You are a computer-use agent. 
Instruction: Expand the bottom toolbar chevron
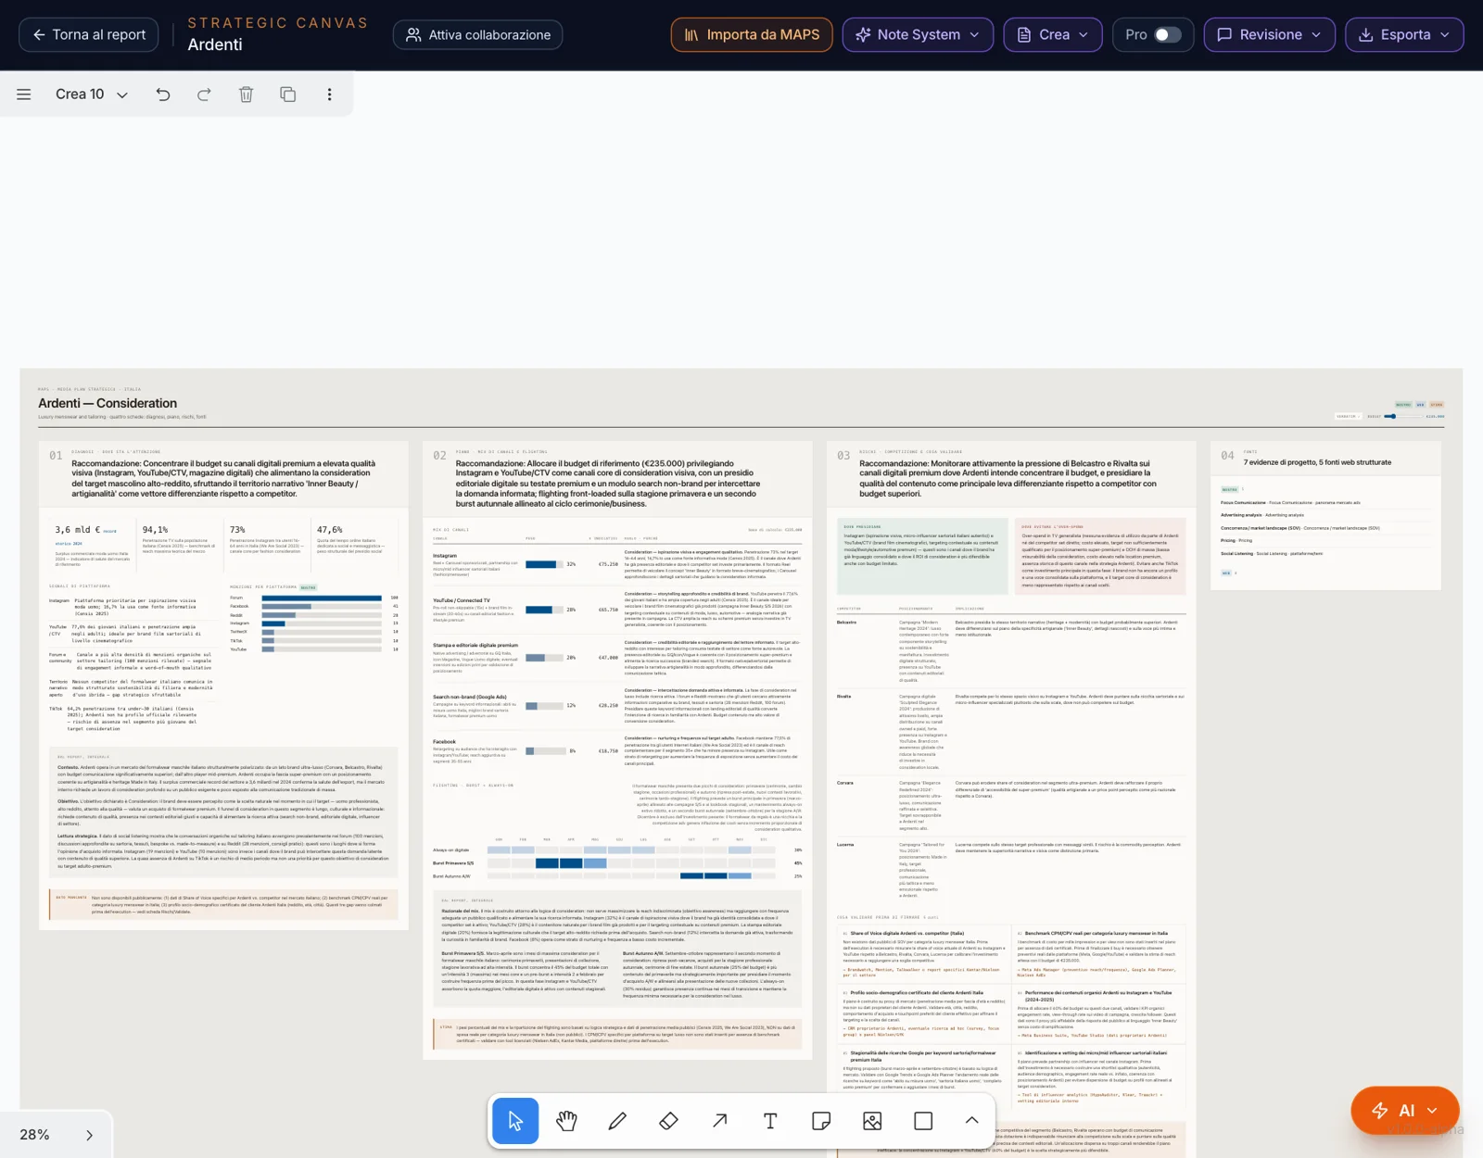pos(971,1121)
